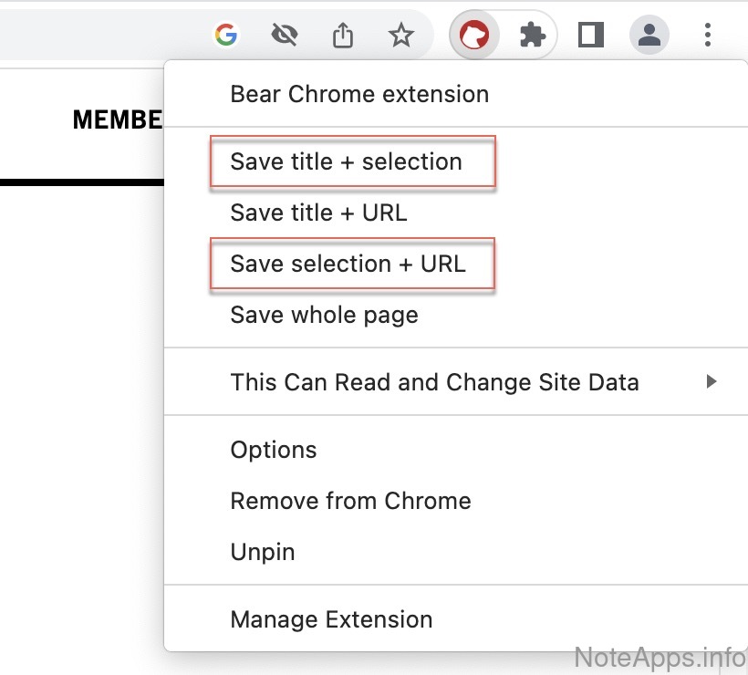Choose Save title + selection
The width and height of the screenshot is (748, 675).
(x=347, y=161)
